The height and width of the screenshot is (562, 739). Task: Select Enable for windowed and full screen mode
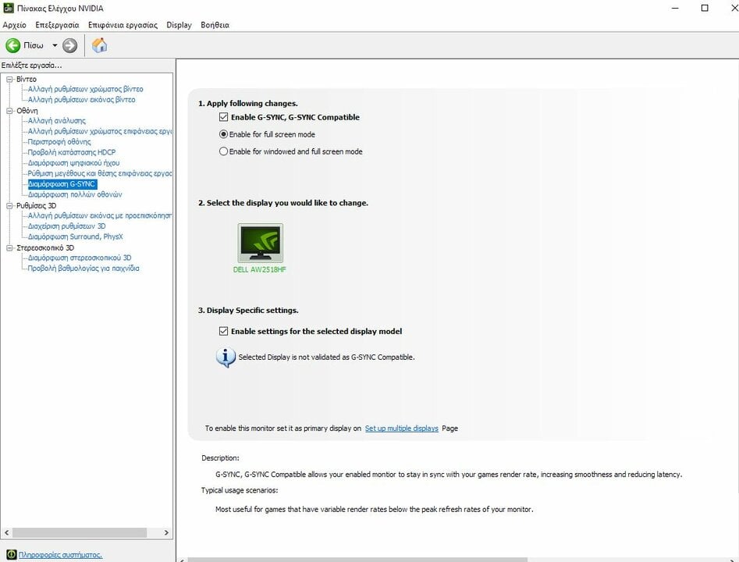pyautogui.click(x=224, y=151)
